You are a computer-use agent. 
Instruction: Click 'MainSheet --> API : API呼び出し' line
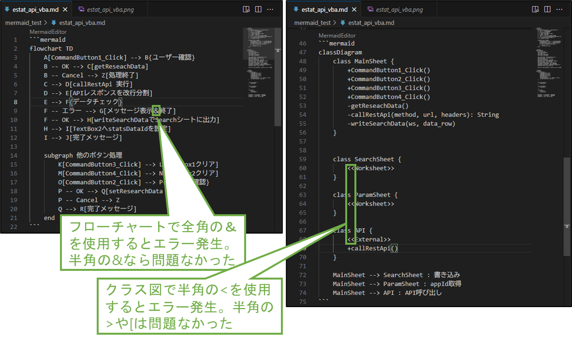point(387,293)
